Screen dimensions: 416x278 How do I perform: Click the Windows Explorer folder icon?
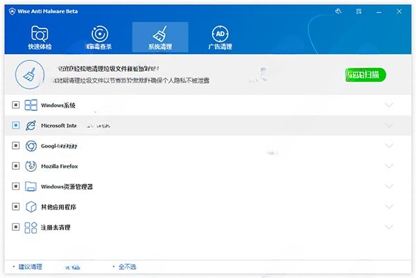[x=31, y=186]
